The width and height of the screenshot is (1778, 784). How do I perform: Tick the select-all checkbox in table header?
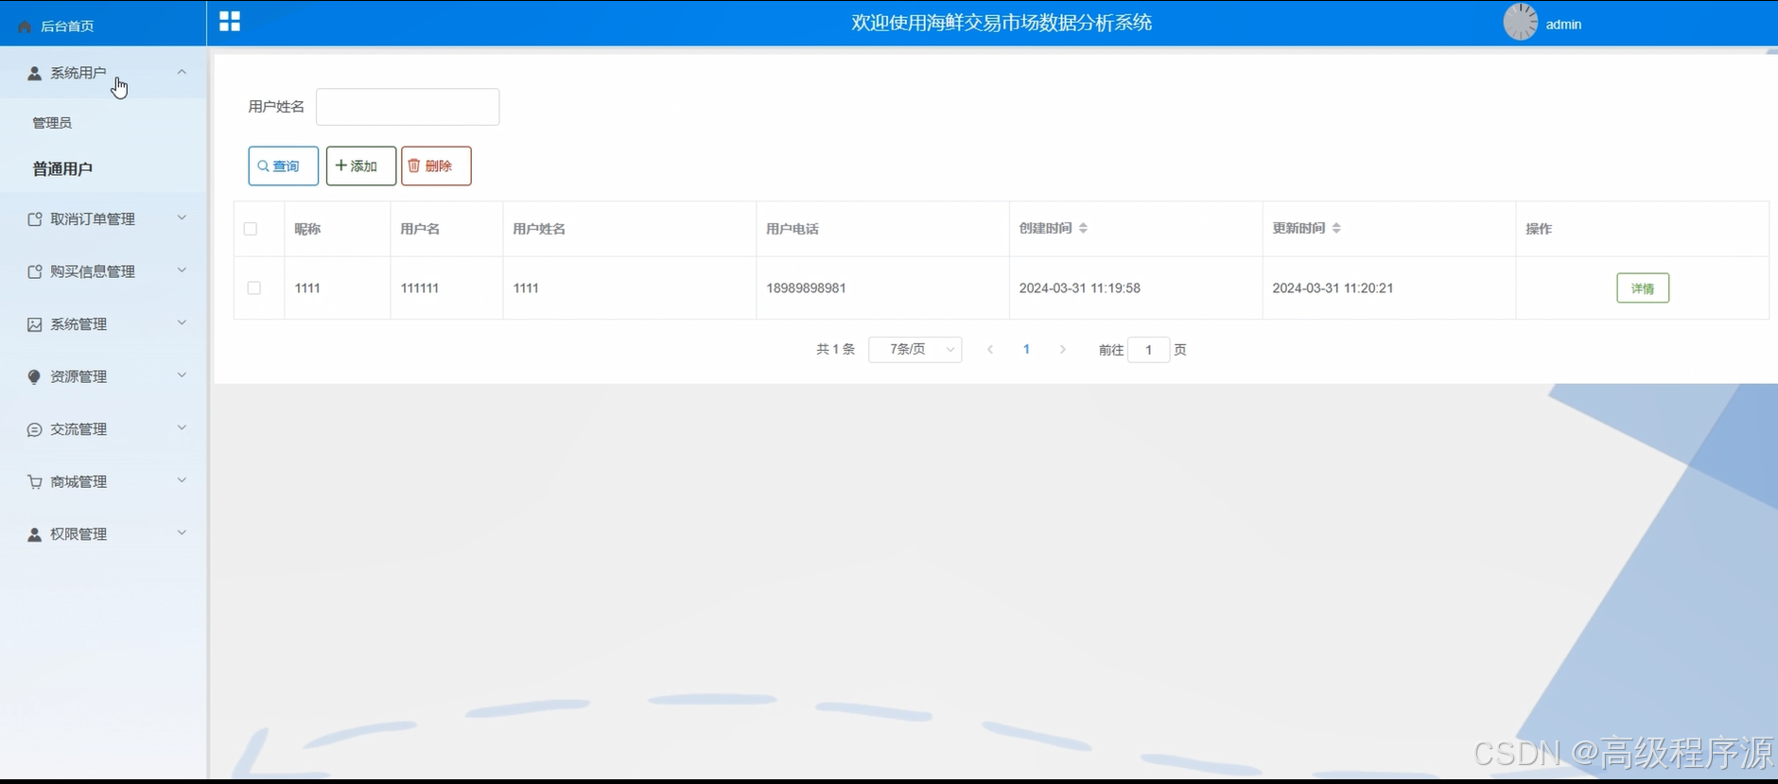click(251, 229)
